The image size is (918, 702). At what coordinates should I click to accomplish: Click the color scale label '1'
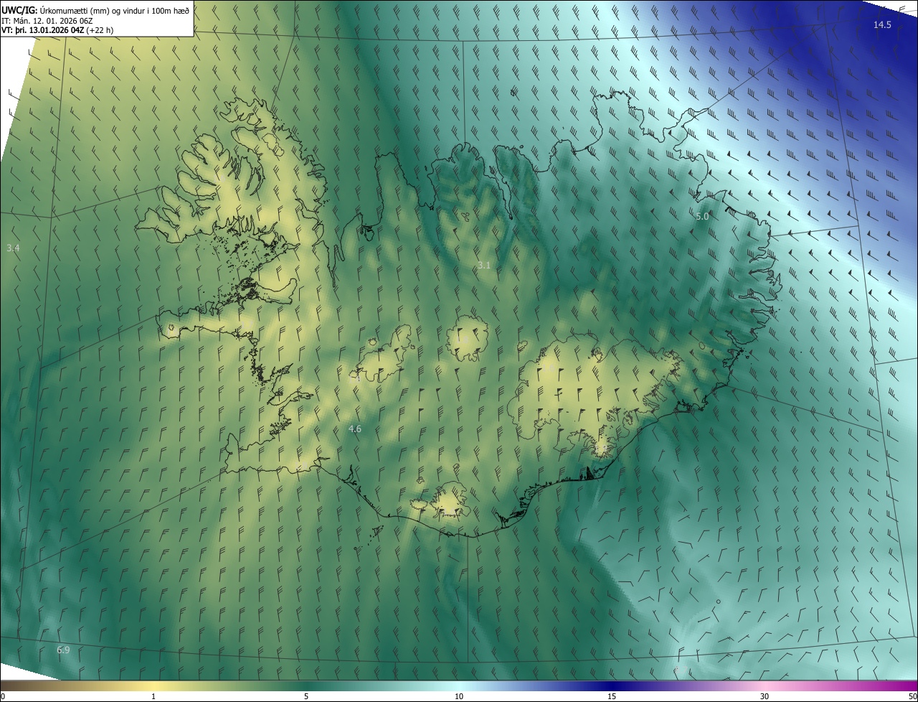pos(153,696)
